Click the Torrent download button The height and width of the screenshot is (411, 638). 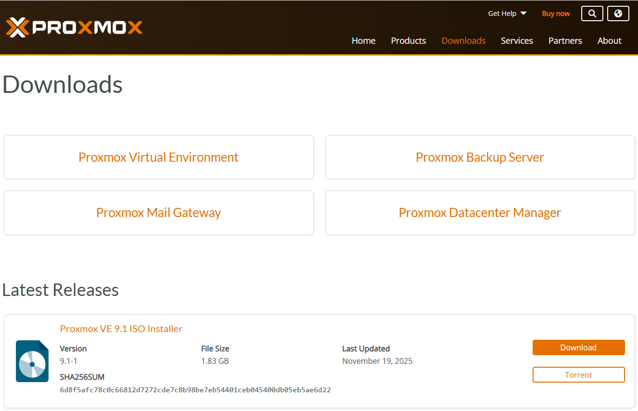tap(578, 374)
